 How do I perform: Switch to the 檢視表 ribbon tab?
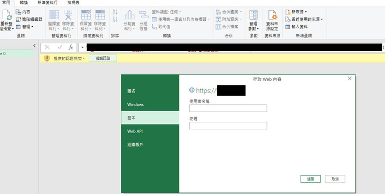coord(73,3)
